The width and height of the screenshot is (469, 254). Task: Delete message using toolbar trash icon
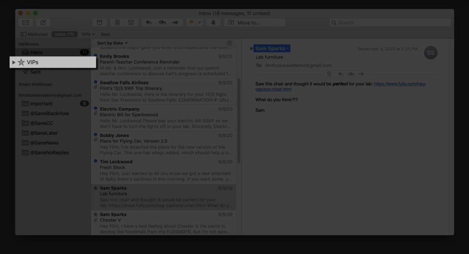pyautogui.click(x=118, y=23)
